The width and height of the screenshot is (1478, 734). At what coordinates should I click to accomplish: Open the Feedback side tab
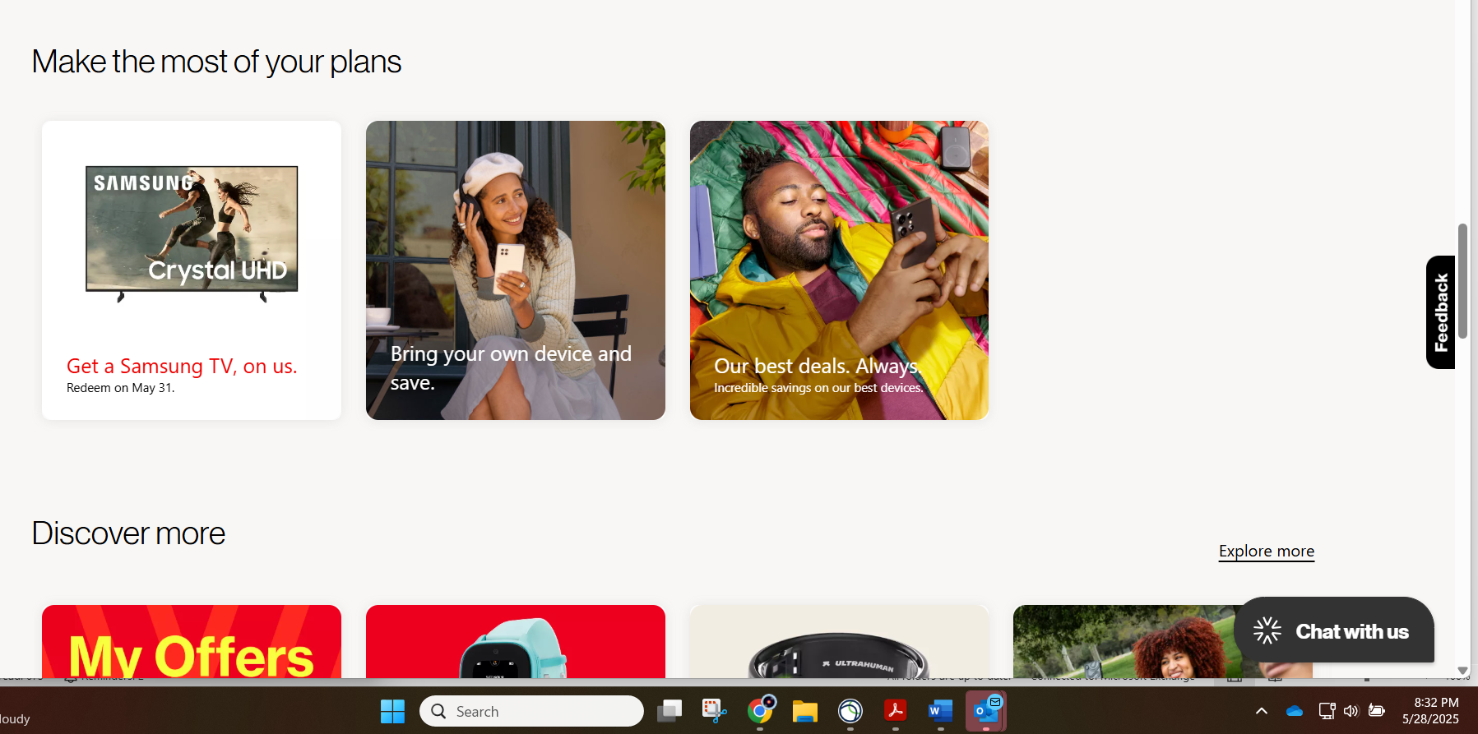(x=1440, y=312)
